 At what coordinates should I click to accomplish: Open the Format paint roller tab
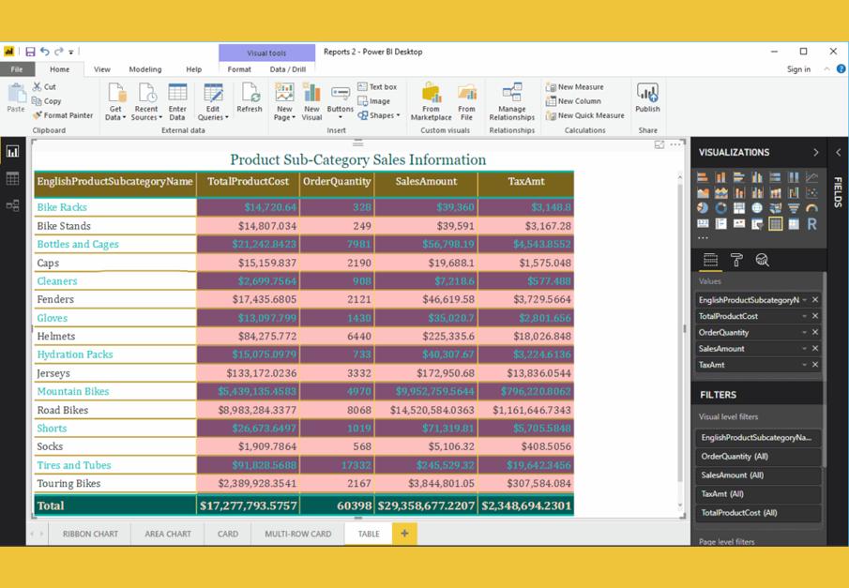click(x=736, y=260)
